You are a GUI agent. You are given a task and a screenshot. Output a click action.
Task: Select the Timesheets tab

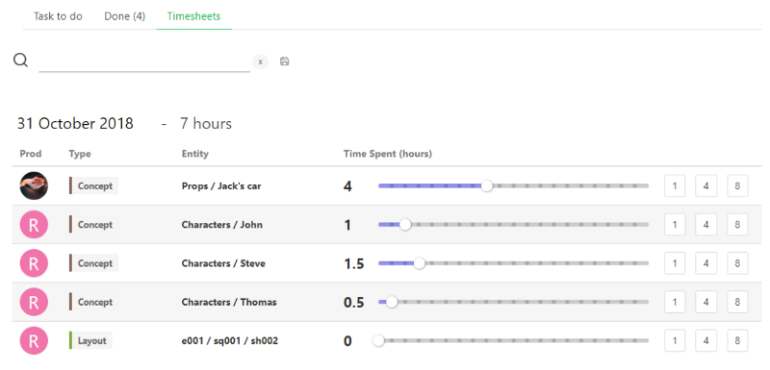(x=194, y=16)
